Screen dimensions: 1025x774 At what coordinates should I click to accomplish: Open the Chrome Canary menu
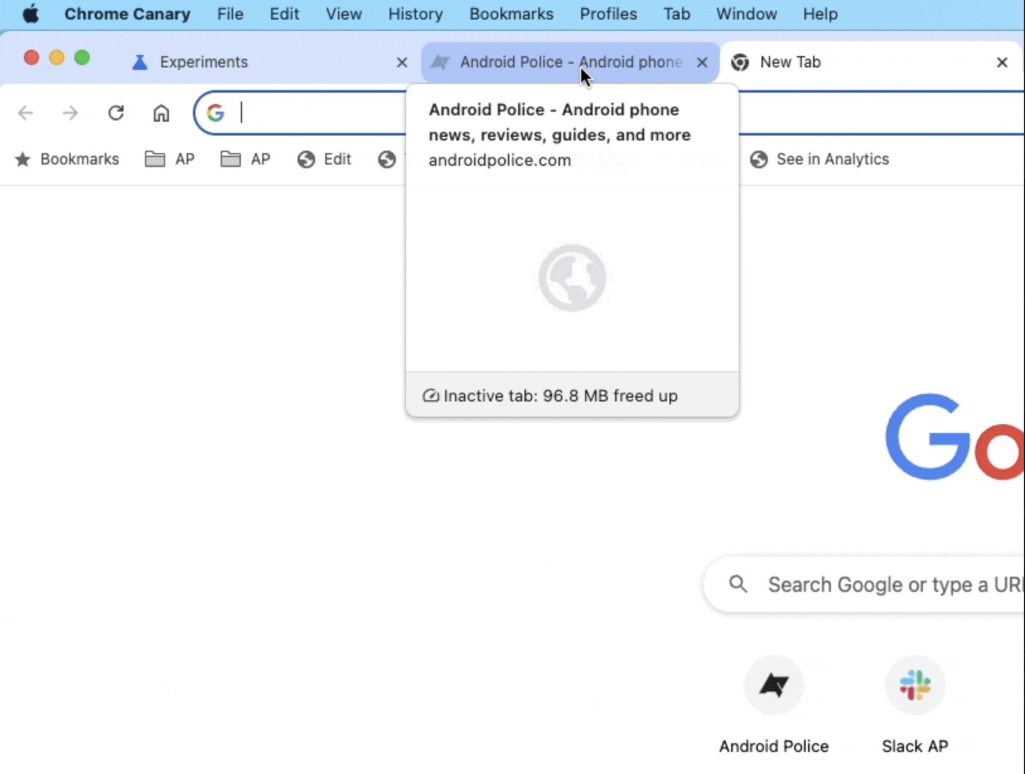127,14
